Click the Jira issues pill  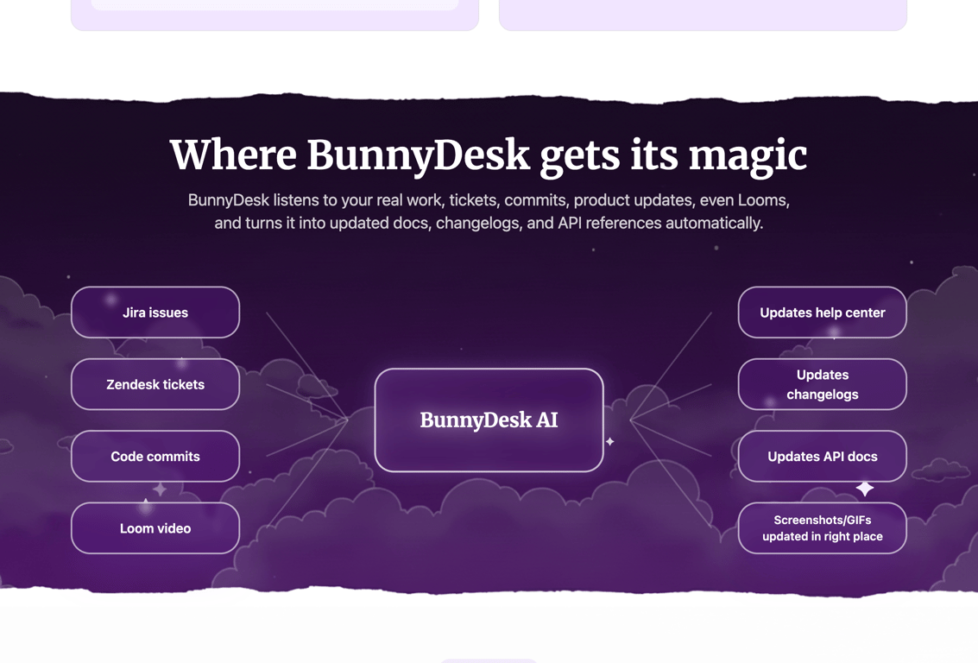pos(155,313)
